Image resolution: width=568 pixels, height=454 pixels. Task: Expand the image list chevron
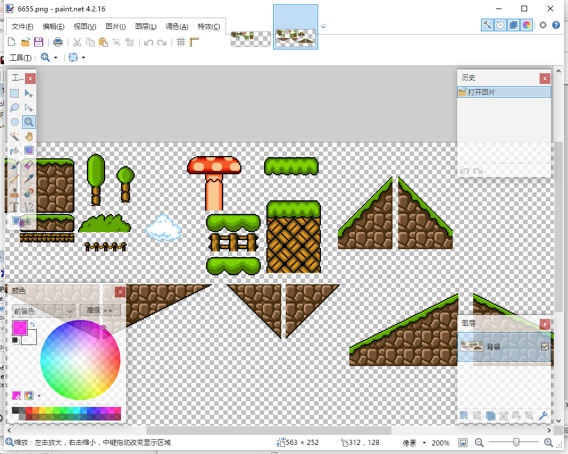click(324, 27)
